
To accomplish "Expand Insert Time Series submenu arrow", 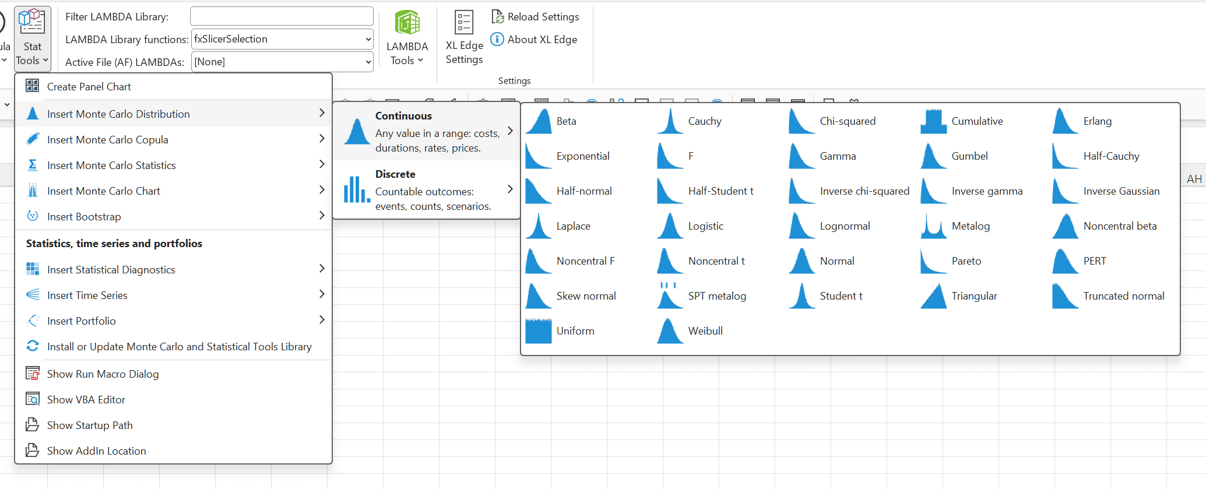I will pyautogui.click(x=322, y=294).
